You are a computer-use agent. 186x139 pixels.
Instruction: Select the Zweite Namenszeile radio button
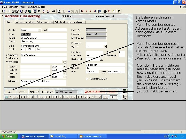(x=87, y=79)
